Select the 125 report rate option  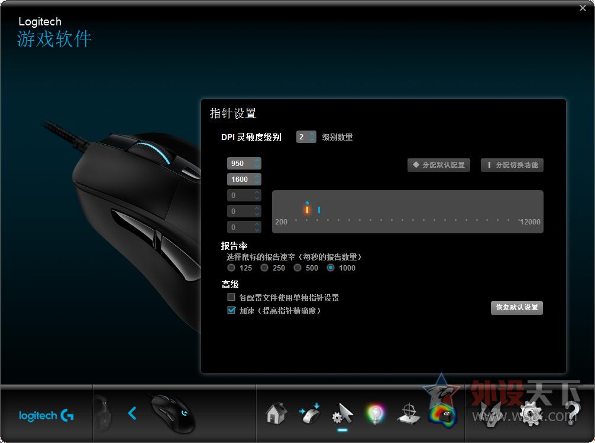click(x=231, y=268)
